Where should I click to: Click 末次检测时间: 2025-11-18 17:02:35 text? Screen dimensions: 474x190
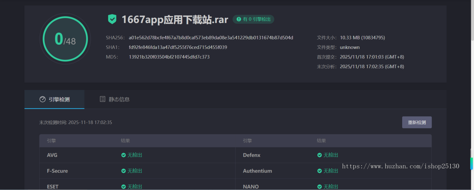[x=75, y=122]
